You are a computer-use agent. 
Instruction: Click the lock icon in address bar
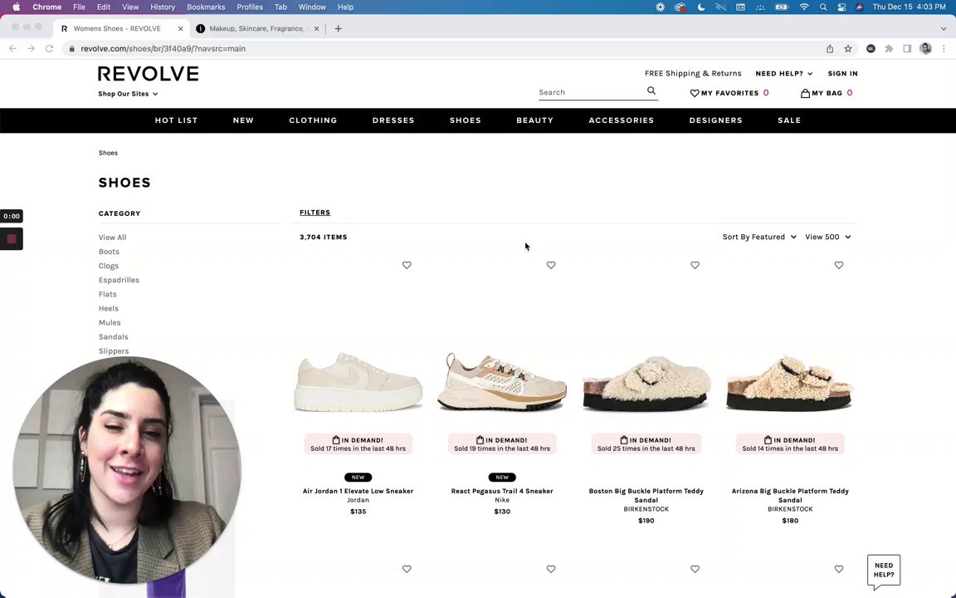coord(72,49)
